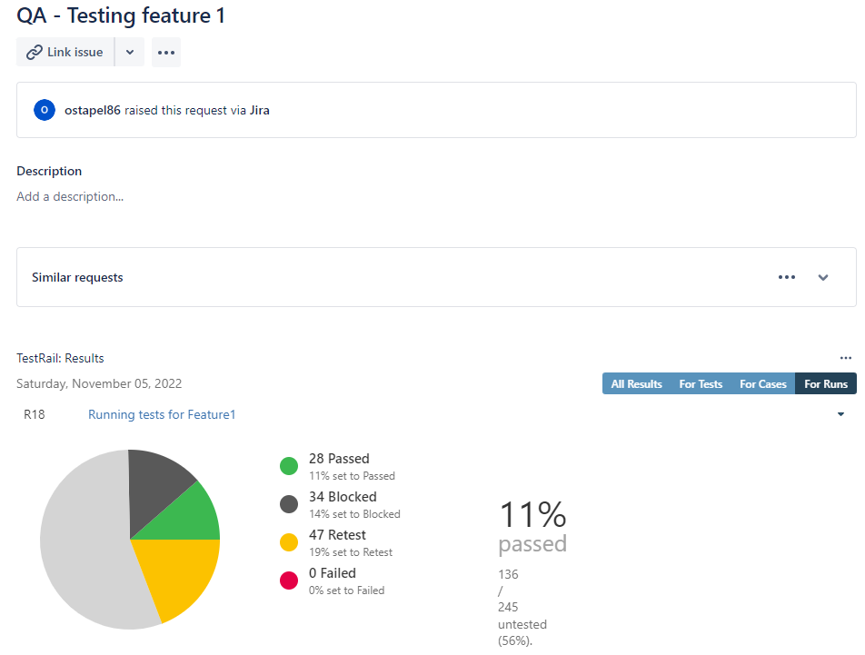Switch to For Cases tab
Viewport: 865px width, 655px height.
(x=763, y=383)
